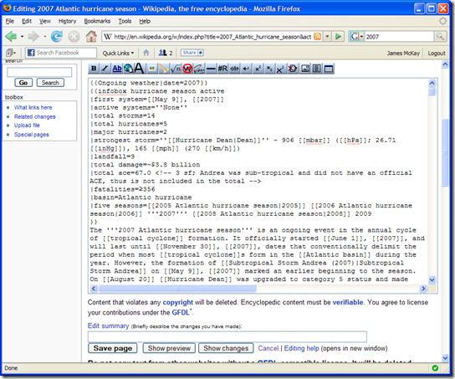Apply subscript (x₂) formatting

point(269,69)
